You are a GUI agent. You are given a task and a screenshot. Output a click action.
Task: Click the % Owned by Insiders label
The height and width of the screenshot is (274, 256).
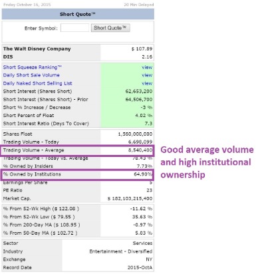click(28, 166)
